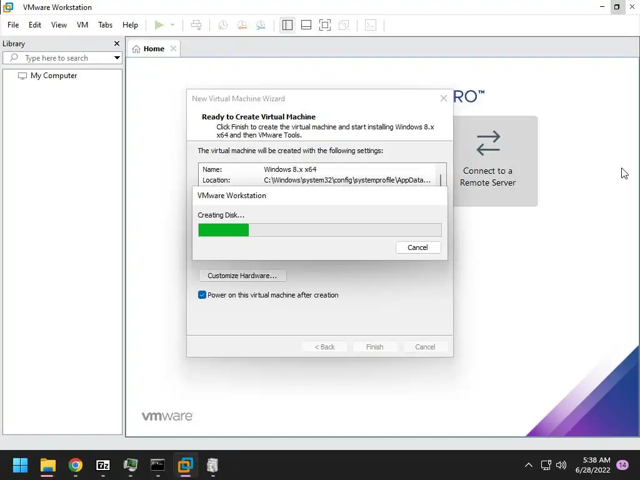The image size is (640, 480).
Task: Click the Revert to Snapshot icon
Action: click(242, 25)
